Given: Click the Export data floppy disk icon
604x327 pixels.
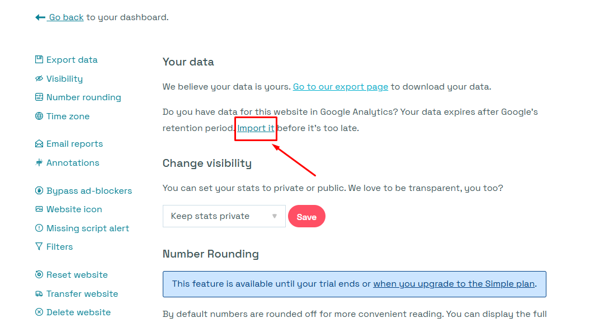Looking at the screenshot, I should coord(39,59).
